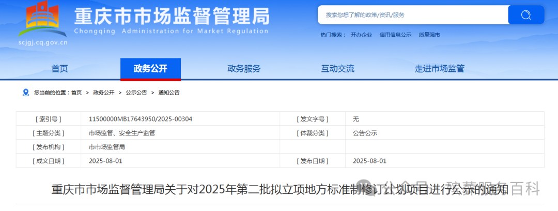Select the 政务公开 navigation tab
558x211 pixels.
point(150,69)
